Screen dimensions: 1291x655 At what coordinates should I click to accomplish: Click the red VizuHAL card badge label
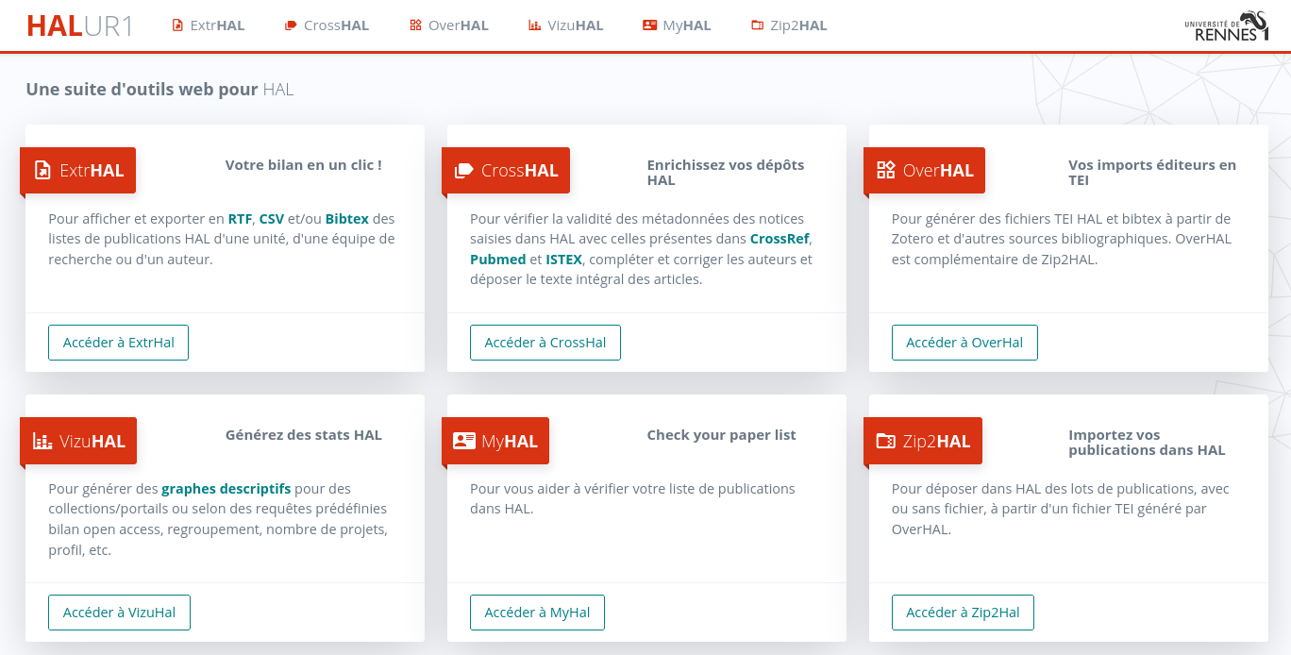[78, 441]
